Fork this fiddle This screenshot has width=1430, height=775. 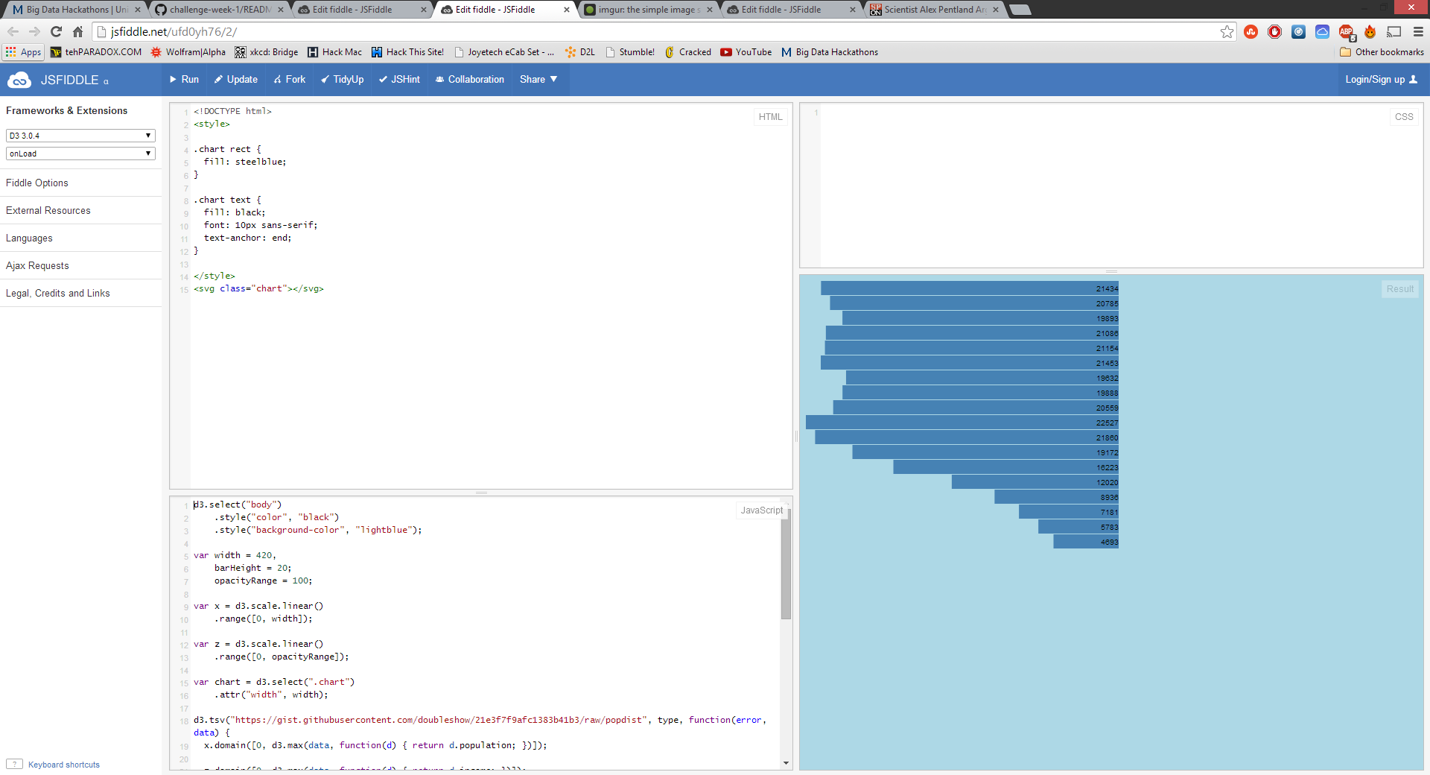pos(289,80)
